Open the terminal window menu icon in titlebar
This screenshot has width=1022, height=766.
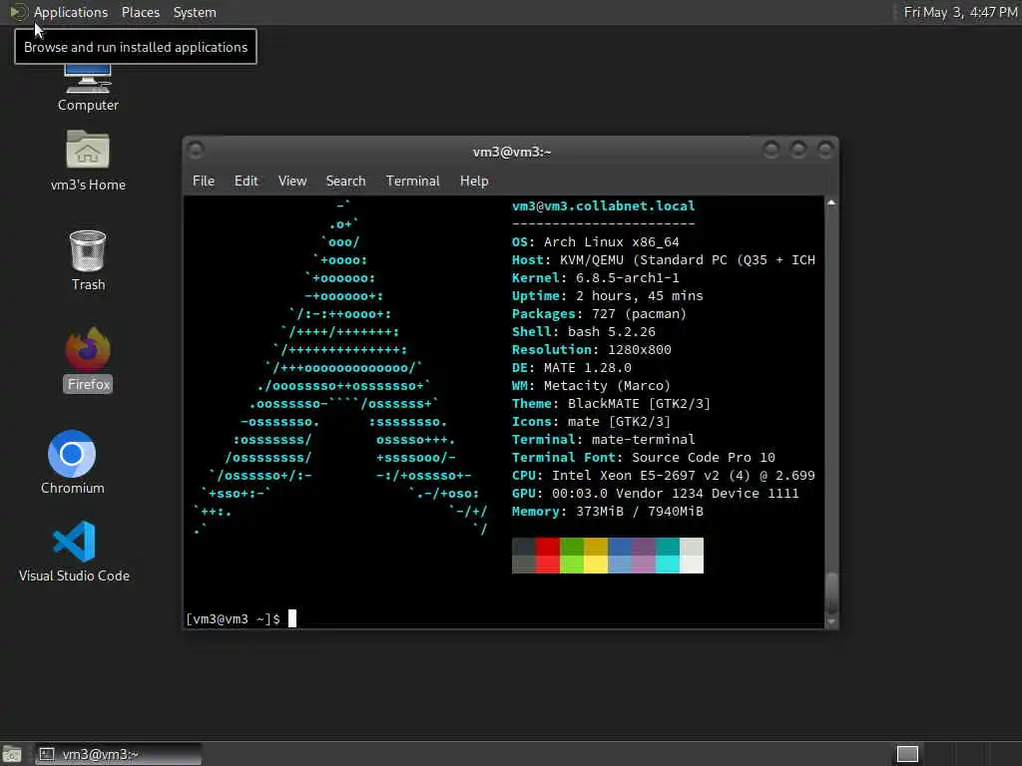[196, 150]
